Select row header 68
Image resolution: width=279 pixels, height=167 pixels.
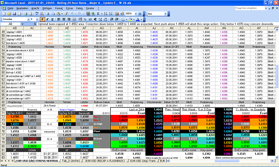(x=3, y=102)
